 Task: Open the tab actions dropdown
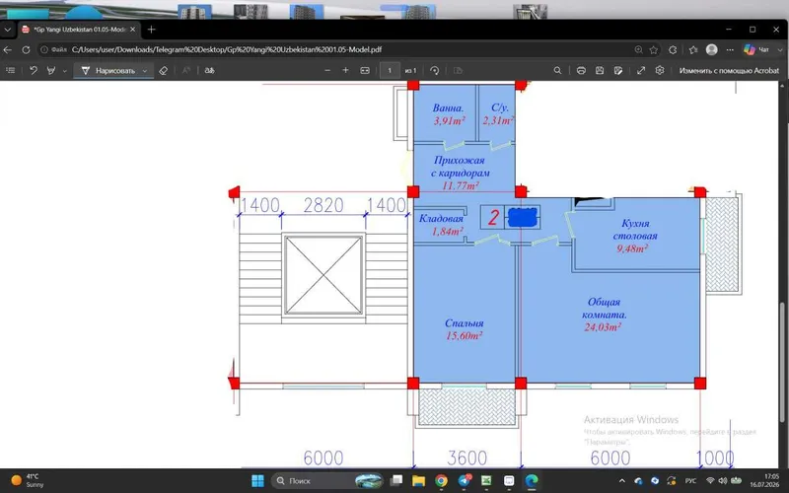7,30
